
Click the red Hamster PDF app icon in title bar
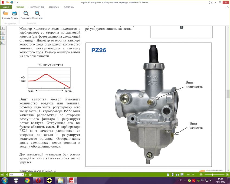click(x=3, y=2)
